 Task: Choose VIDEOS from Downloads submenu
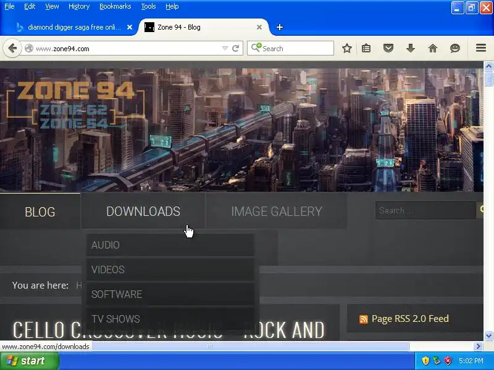[170, 269]
